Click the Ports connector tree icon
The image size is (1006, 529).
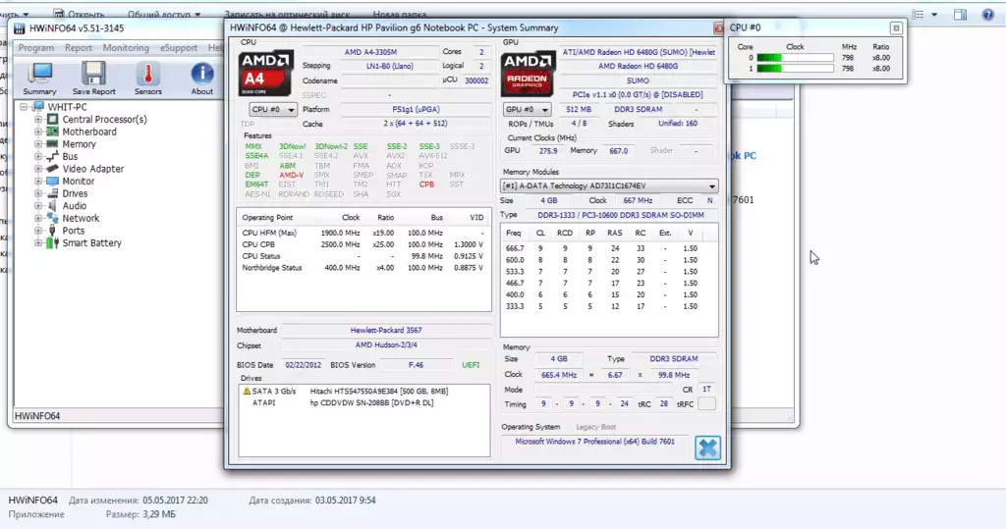[x=53, y=231]
